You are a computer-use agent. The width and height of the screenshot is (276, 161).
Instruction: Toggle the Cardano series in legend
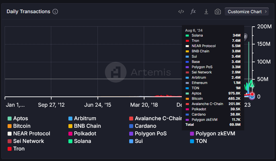coord(143,126)
